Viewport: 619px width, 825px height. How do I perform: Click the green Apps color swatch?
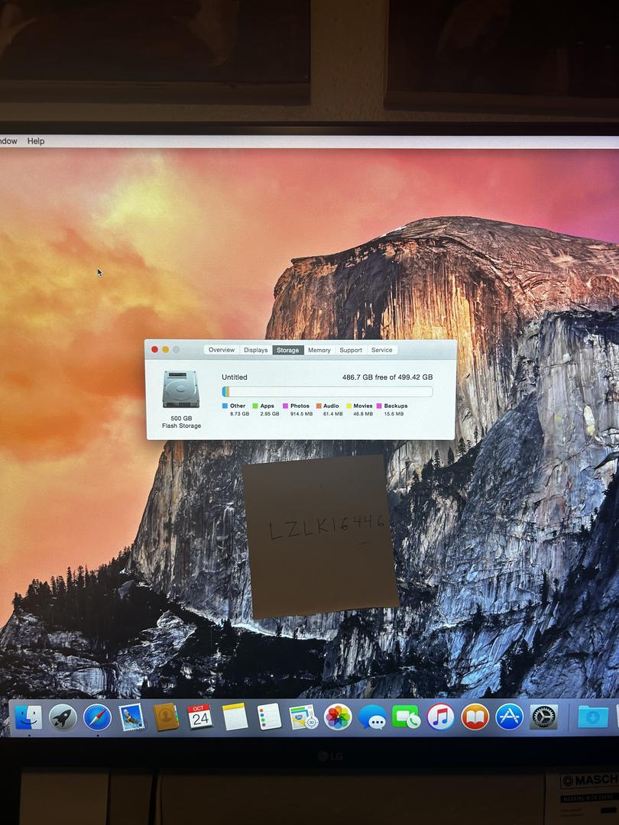tap(254, 406)
